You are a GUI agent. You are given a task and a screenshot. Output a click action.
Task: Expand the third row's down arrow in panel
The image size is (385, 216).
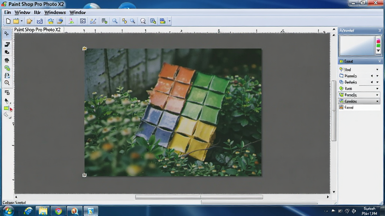click(377, 82)
